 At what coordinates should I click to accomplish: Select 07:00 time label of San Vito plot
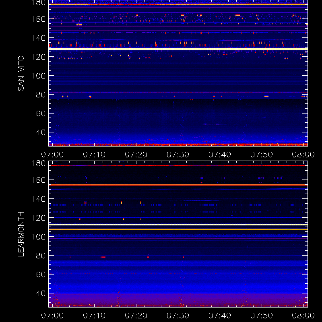[52, 155]
